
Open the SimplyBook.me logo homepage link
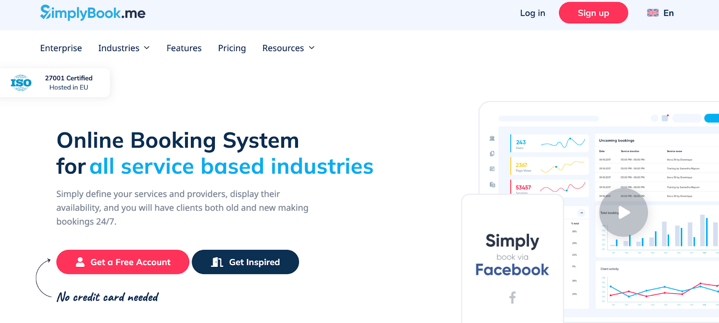tap(93, 13)
